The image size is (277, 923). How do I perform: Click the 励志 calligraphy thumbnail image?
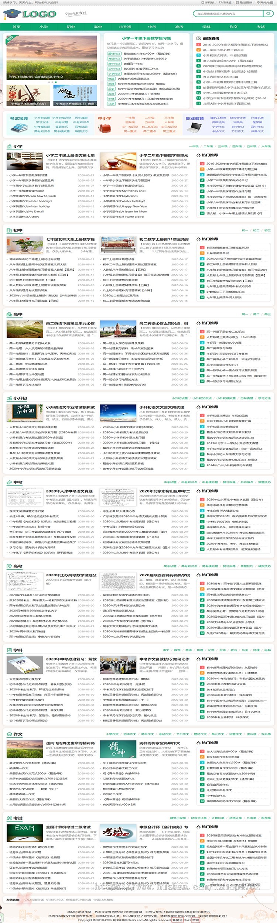point(75,95)
